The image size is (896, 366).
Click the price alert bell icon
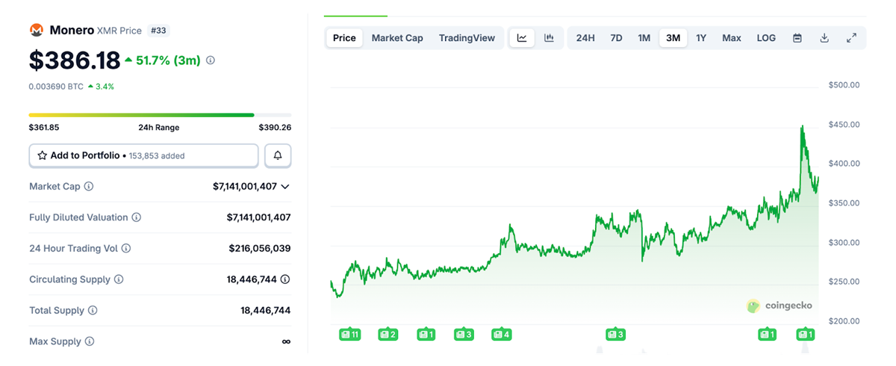[278, 155]
